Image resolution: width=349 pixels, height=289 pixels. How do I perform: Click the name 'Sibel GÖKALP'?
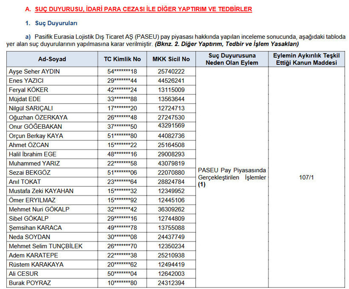tap(29, 219)
